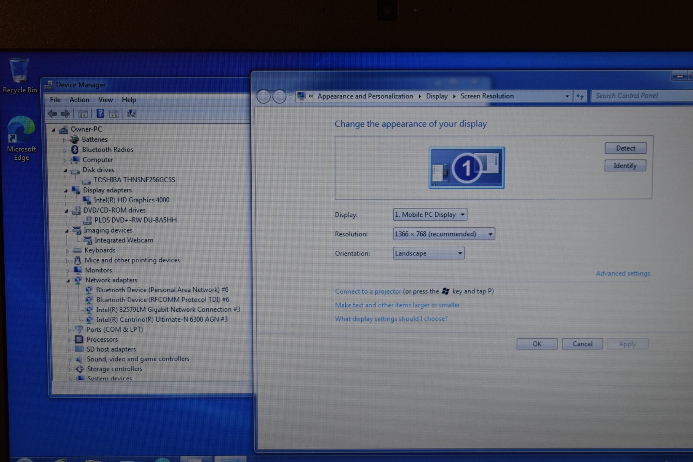Click the Detect button

click(x=625, y=148)
